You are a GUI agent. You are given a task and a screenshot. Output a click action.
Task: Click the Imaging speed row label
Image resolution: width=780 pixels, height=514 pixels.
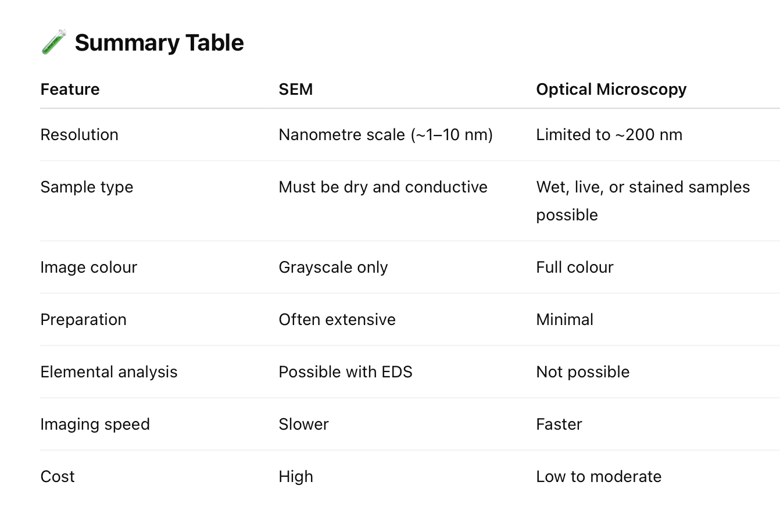[x=95, y=424]
